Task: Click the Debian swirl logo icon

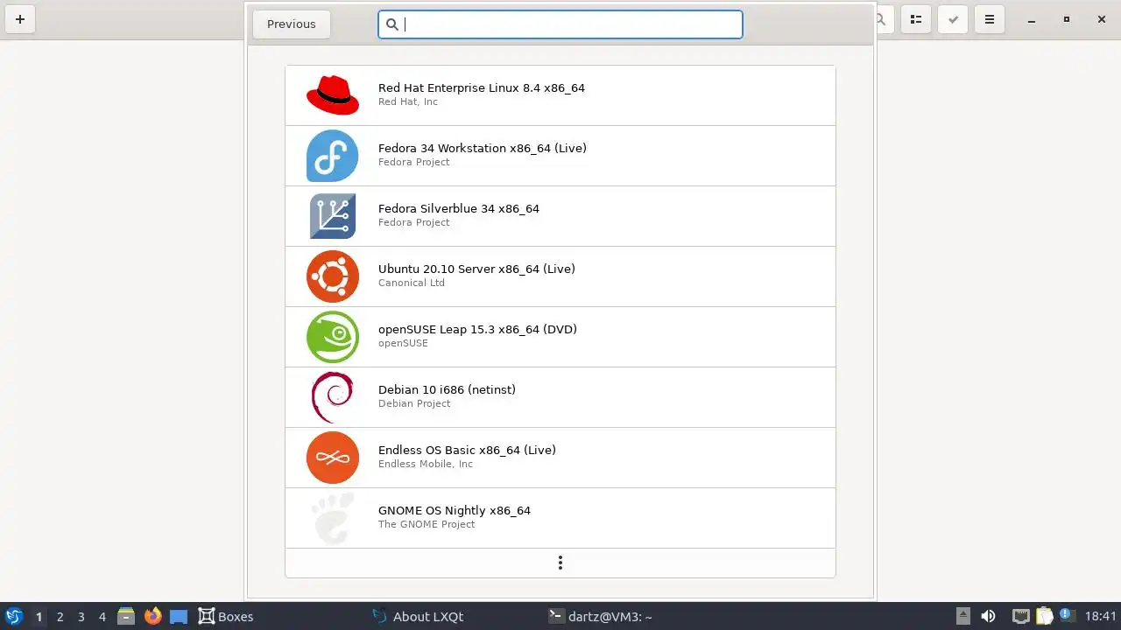Action: pos(333,397)
